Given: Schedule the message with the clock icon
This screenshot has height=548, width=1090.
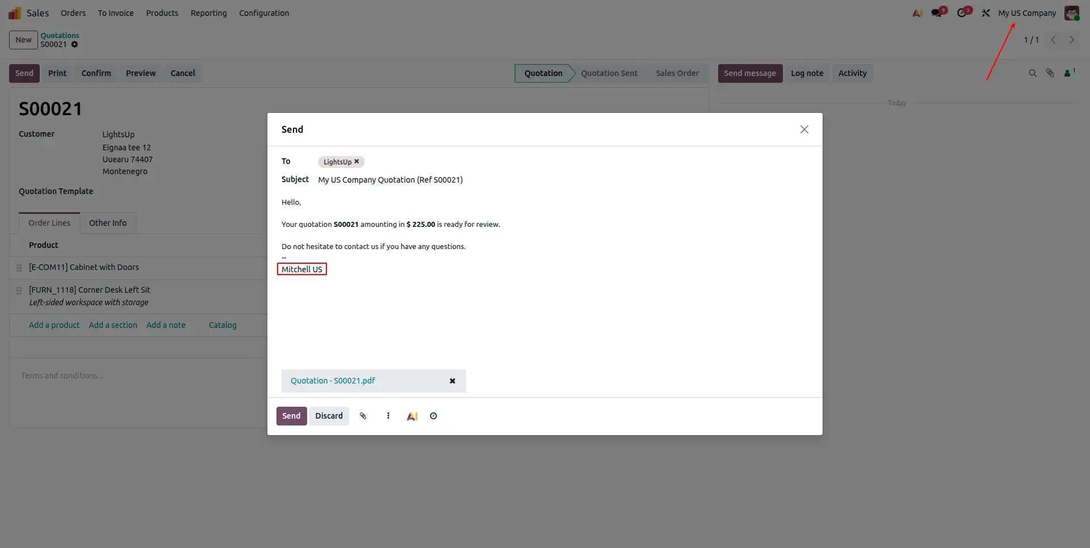Looking at the screenshot, I should (x=434, y=416).
